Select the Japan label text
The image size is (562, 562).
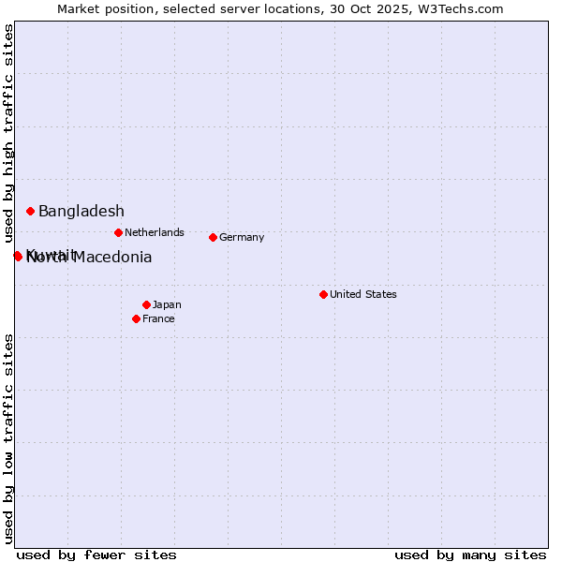coord(167,305)
